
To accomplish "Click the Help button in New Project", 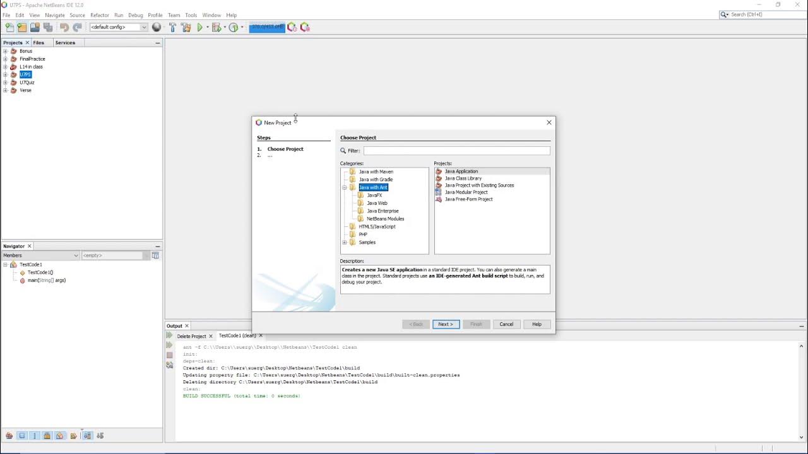I will (x=537, y=324).
